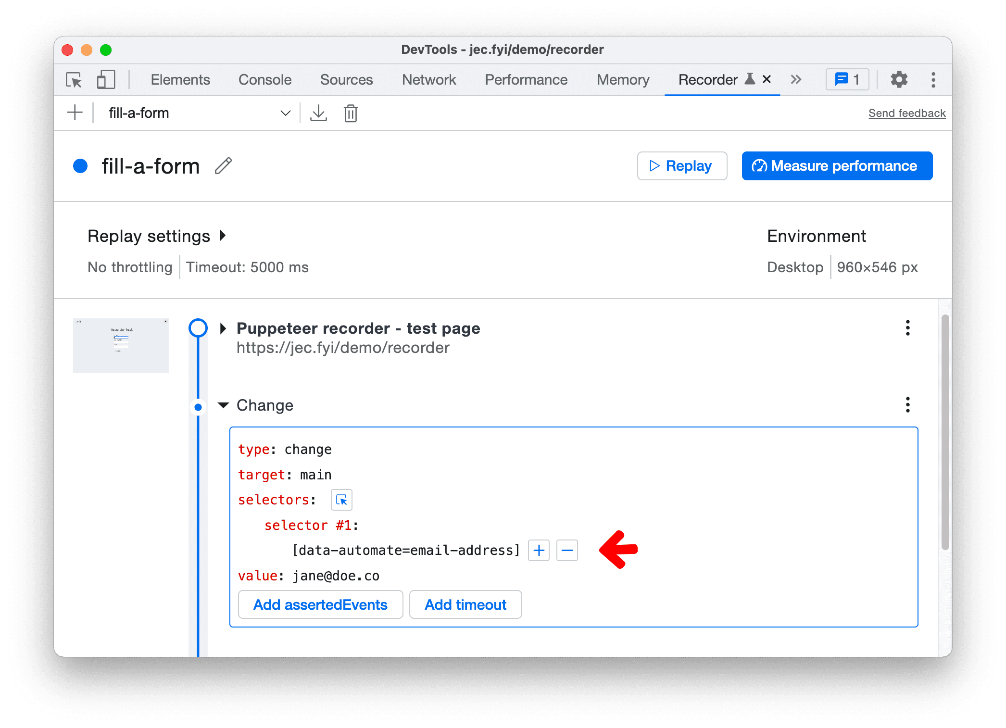Image resolution: width=1006 pixels, height=728 pixels.
Task: Click the Replay button
Action: coord(683,165)
